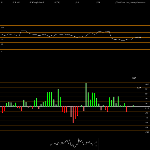
Task: Click the '(5,5' parameter text
Action: [x=77, y=2]
